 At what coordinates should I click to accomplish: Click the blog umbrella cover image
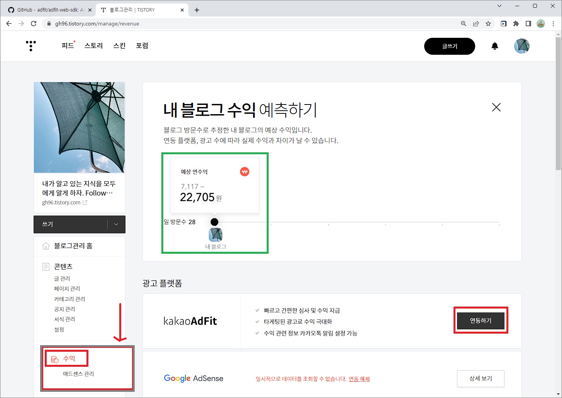click(x=80, y=127)
